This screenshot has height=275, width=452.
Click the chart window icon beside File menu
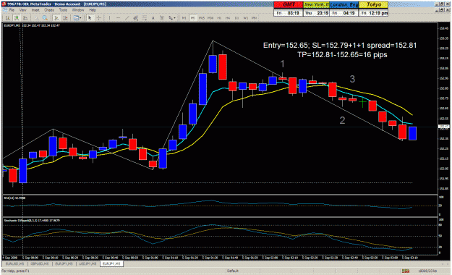4,10
